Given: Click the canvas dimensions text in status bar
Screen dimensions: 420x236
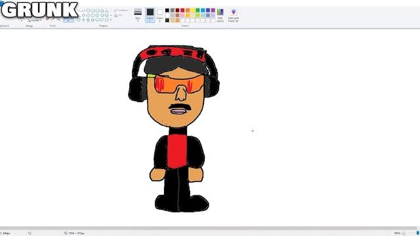Looking at the screenshot, I should click(x=76, y=233).
